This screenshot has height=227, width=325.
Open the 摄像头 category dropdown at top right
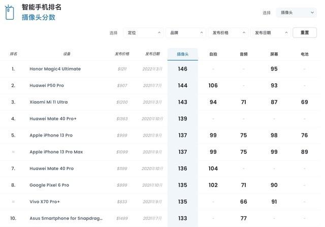pos(296,13)
